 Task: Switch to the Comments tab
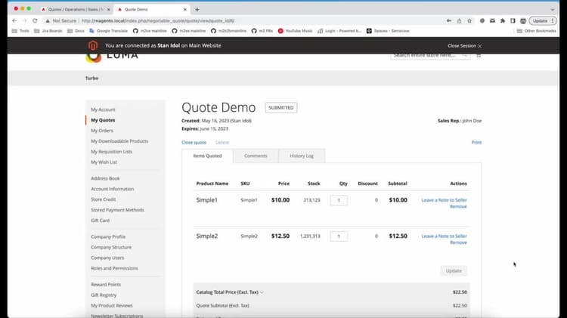pos(256,156)
